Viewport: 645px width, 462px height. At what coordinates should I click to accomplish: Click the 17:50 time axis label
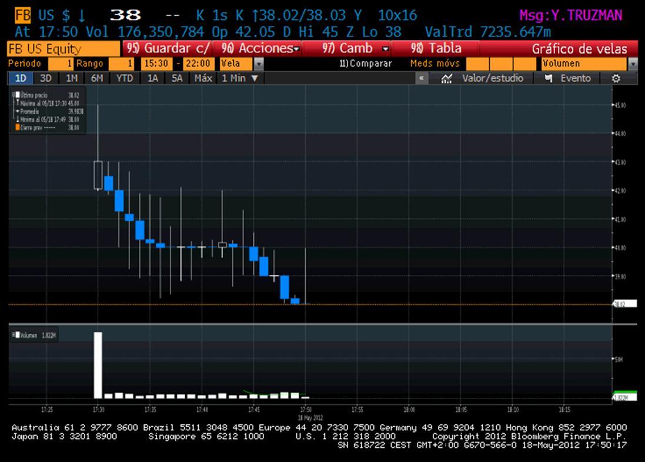point(306,410)
